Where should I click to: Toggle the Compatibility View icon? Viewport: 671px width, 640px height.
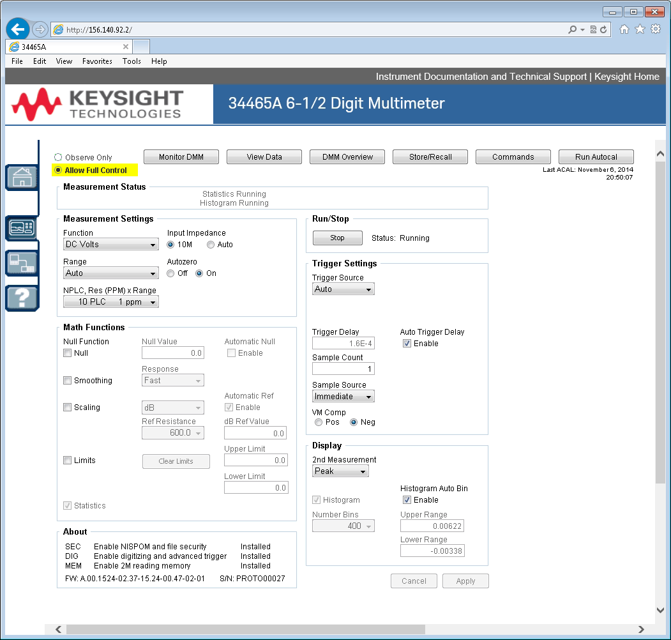(593, 29)
